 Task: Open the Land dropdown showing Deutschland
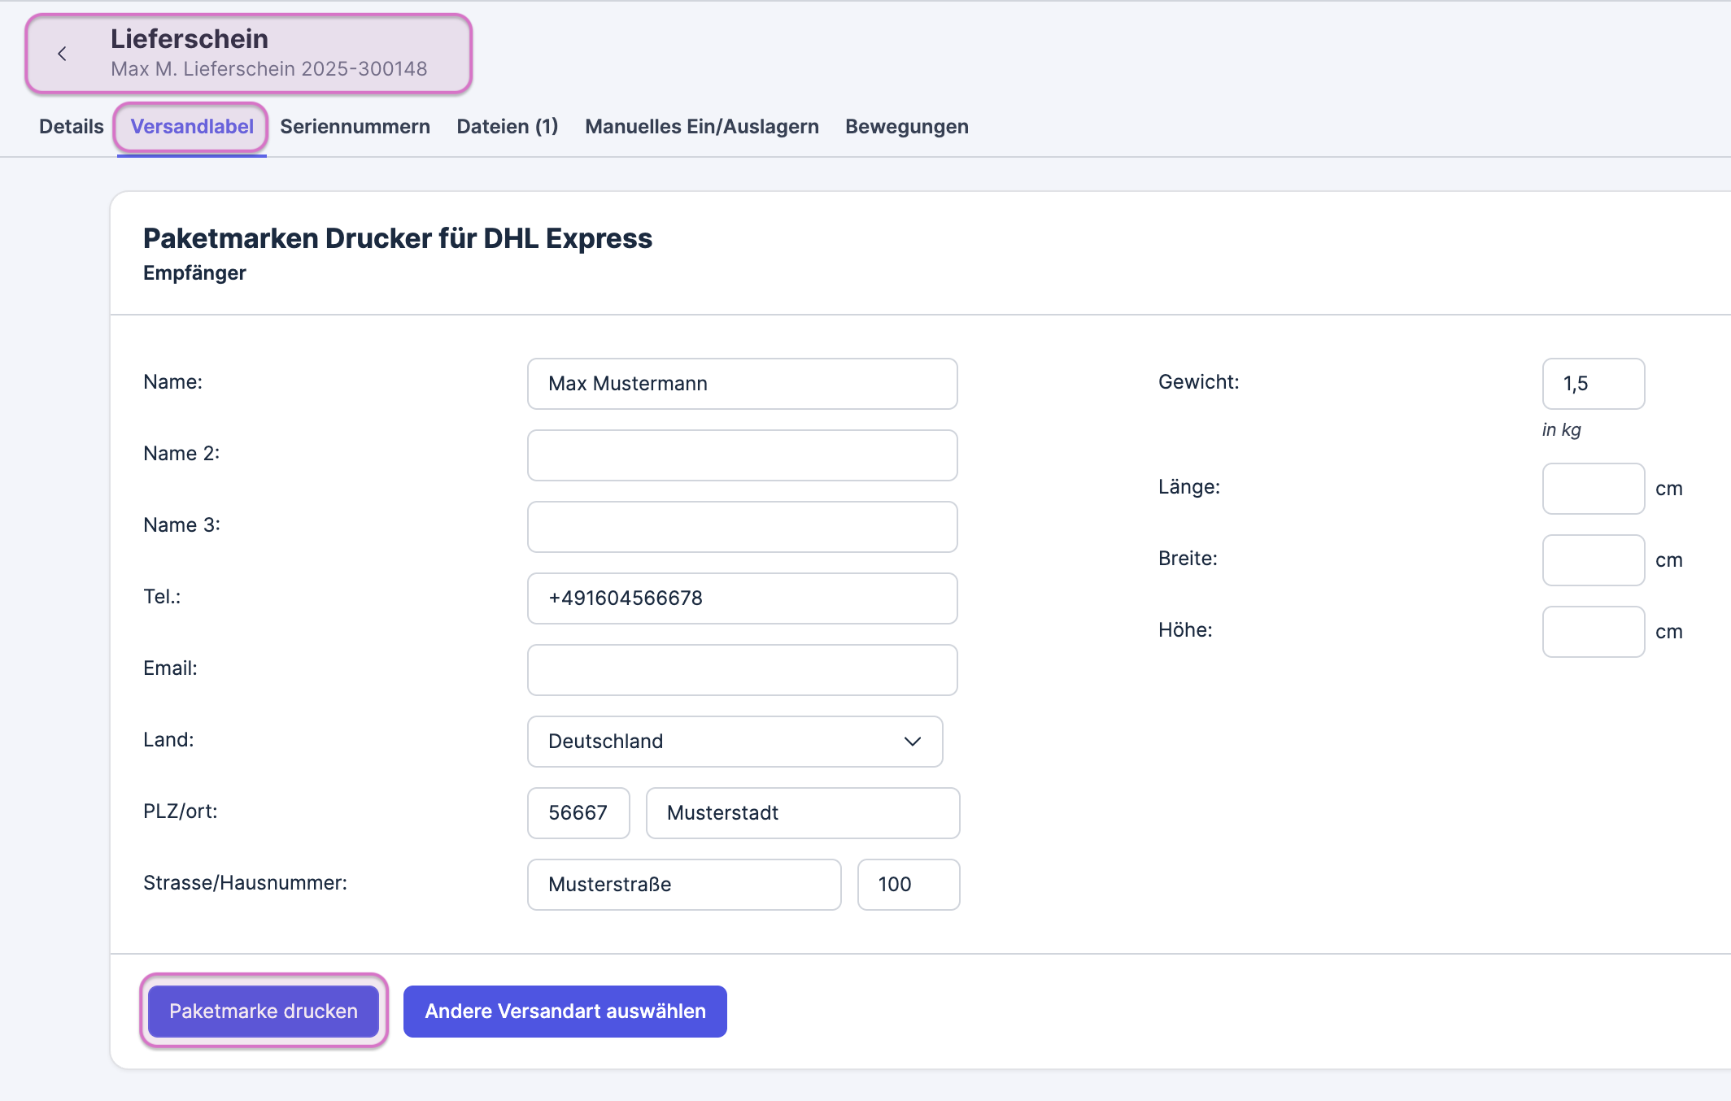[735, 741]
